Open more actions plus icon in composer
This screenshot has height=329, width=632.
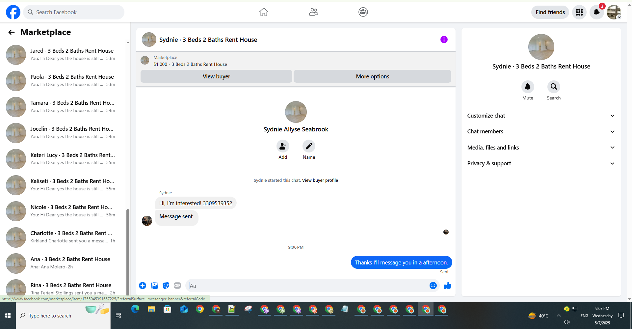coord(143,286)
